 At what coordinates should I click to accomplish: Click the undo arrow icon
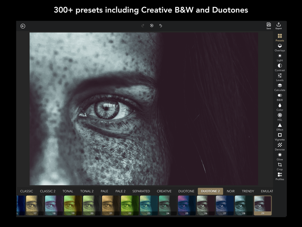[x=160, y=26]
